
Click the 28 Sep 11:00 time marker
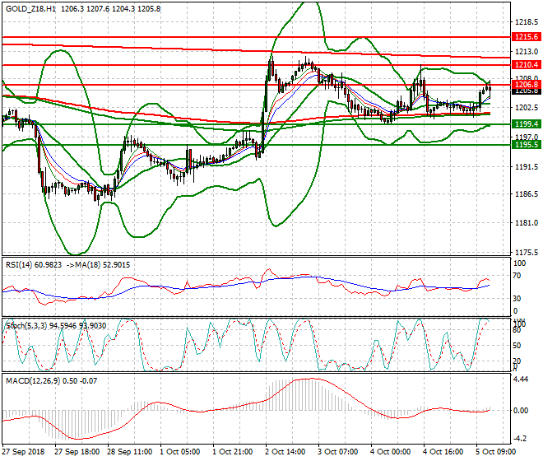coord(130,452)
